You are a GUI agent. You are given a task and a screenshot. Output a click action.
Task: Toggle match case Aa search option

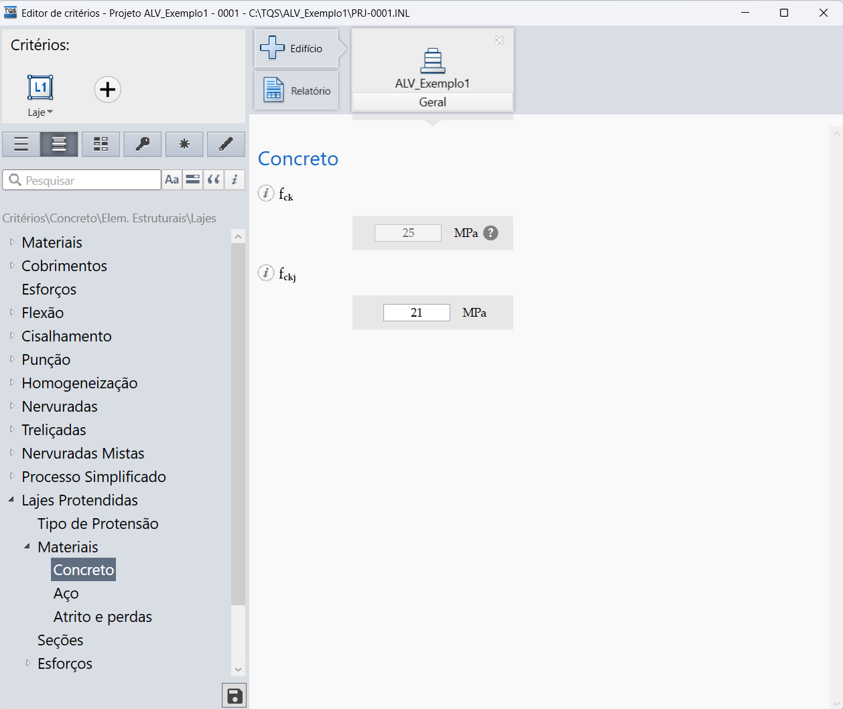coord(172,179)
